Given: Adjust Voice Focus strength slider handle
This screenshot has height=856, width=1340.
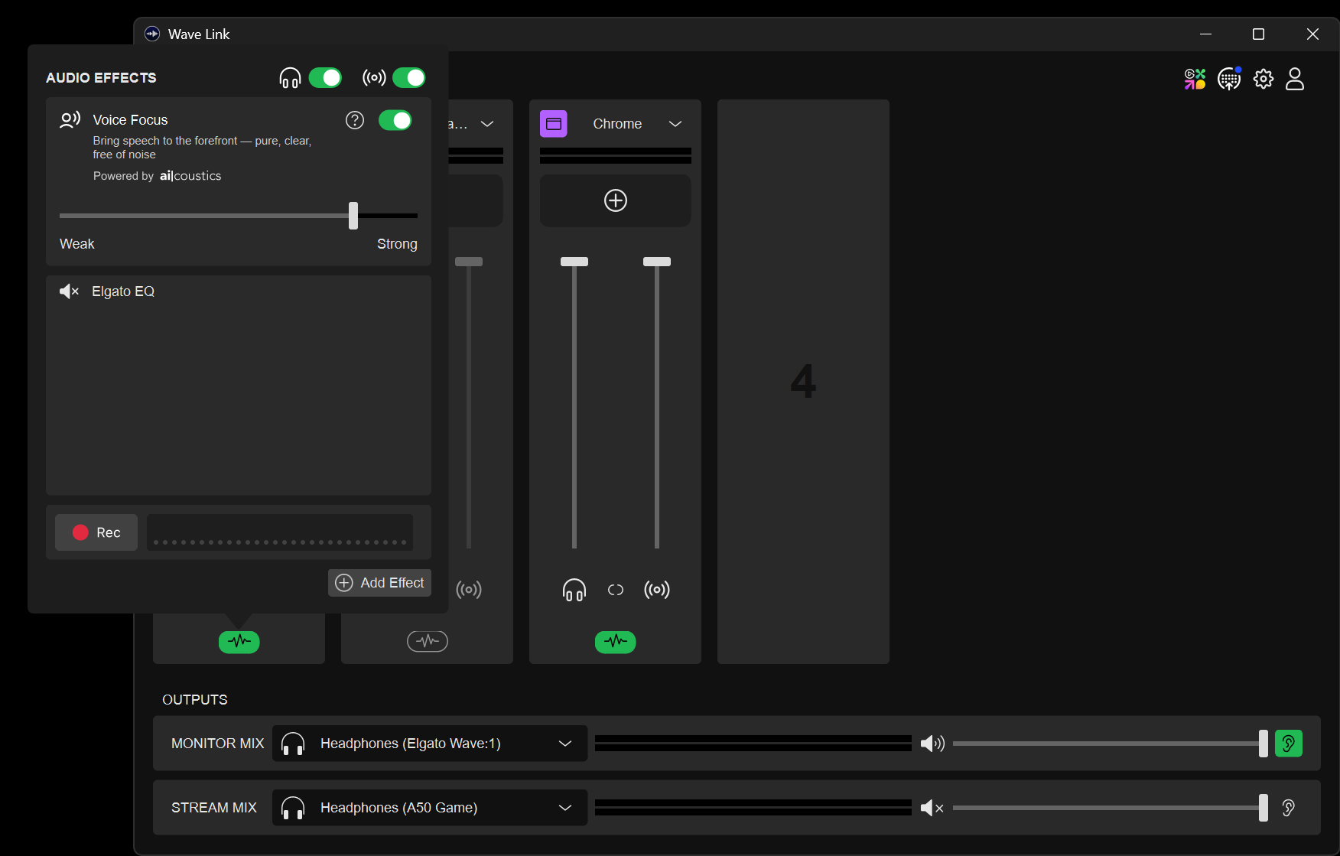Looking at the screenshot, I should (x=353, y=216).
